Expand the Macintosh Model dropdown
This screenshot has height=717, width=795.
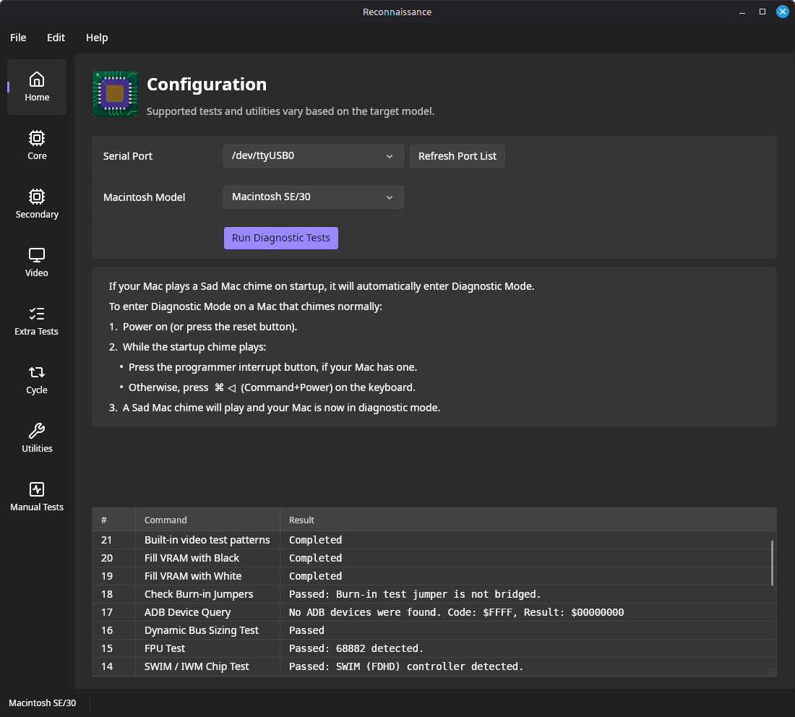(x=313, y=197)
